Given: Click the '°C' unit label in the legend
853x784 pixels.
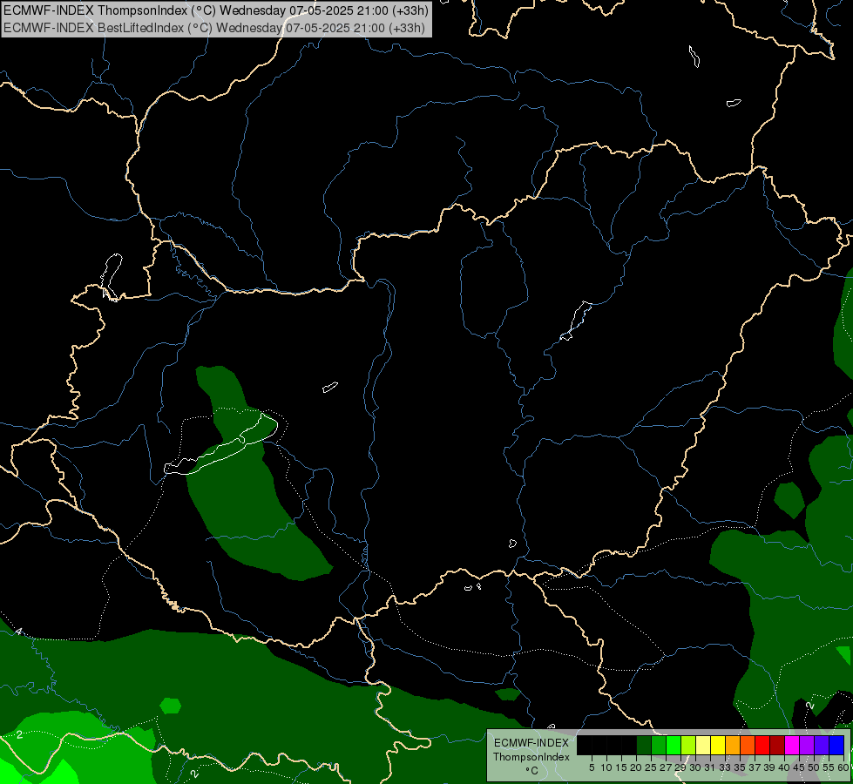Looking at the screenshot, I should point(532,771).
